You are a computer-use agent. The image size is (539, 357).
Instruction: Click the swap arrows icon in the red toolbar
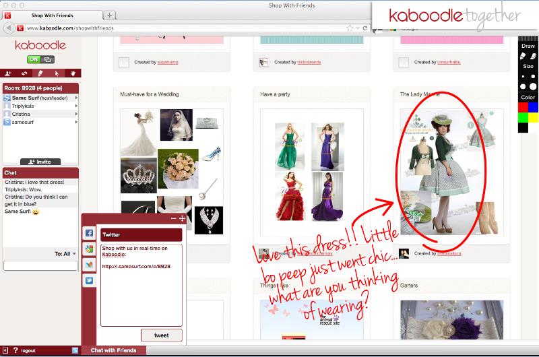point(24,73)
